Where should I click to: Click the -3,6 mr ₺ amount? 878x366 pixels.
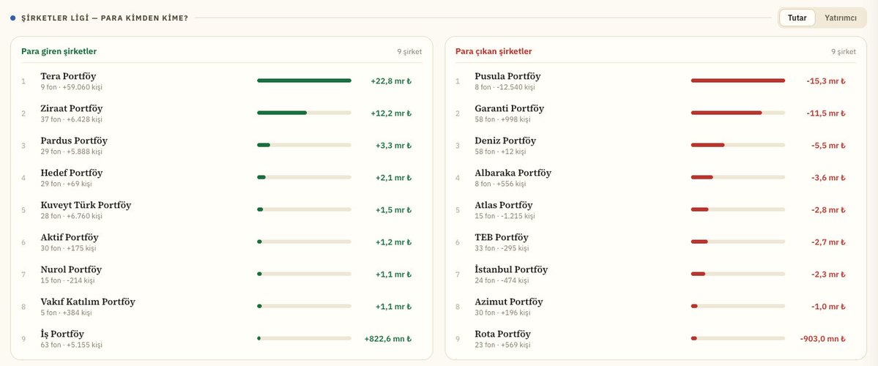[x=828, y=178]
